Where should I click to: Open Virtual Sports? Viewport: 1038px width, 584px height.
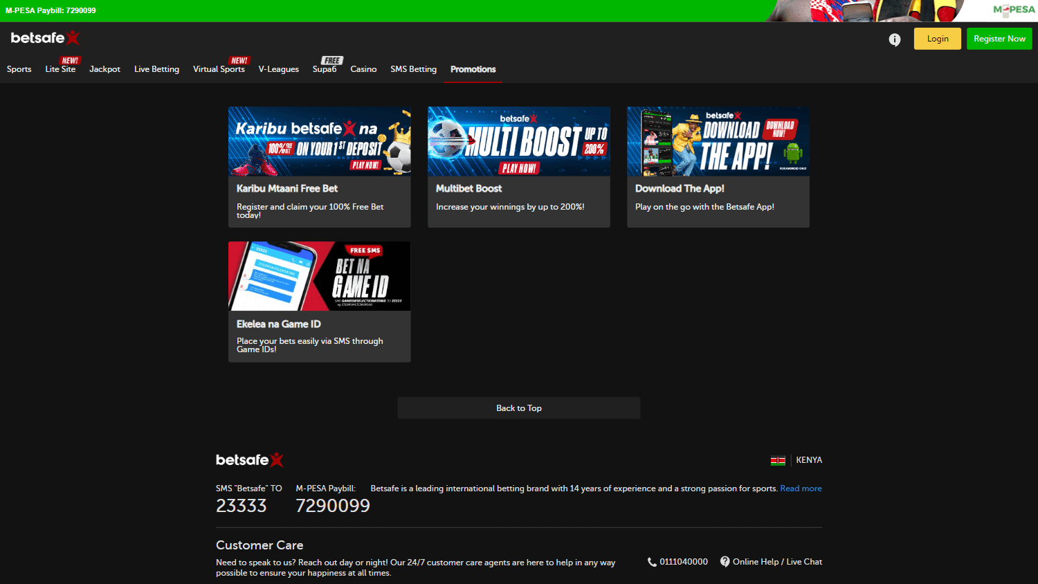(219, 69)
